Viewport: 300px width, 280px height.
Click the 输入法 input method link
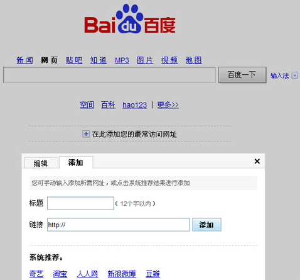pyautogui.click(x=280, y=76)
